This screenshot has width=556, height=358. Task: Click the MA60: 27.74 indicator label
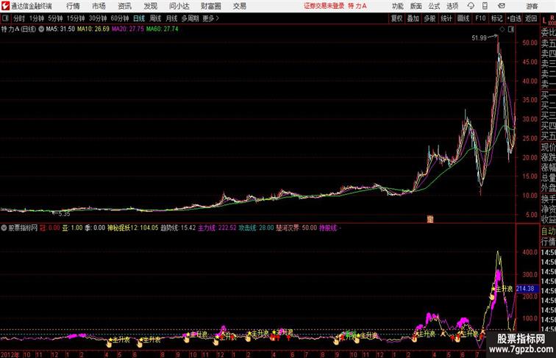point(162,29)
